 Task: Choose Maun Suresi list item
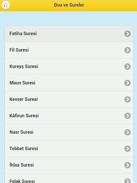pyautogui.click(x=69, y=83)
